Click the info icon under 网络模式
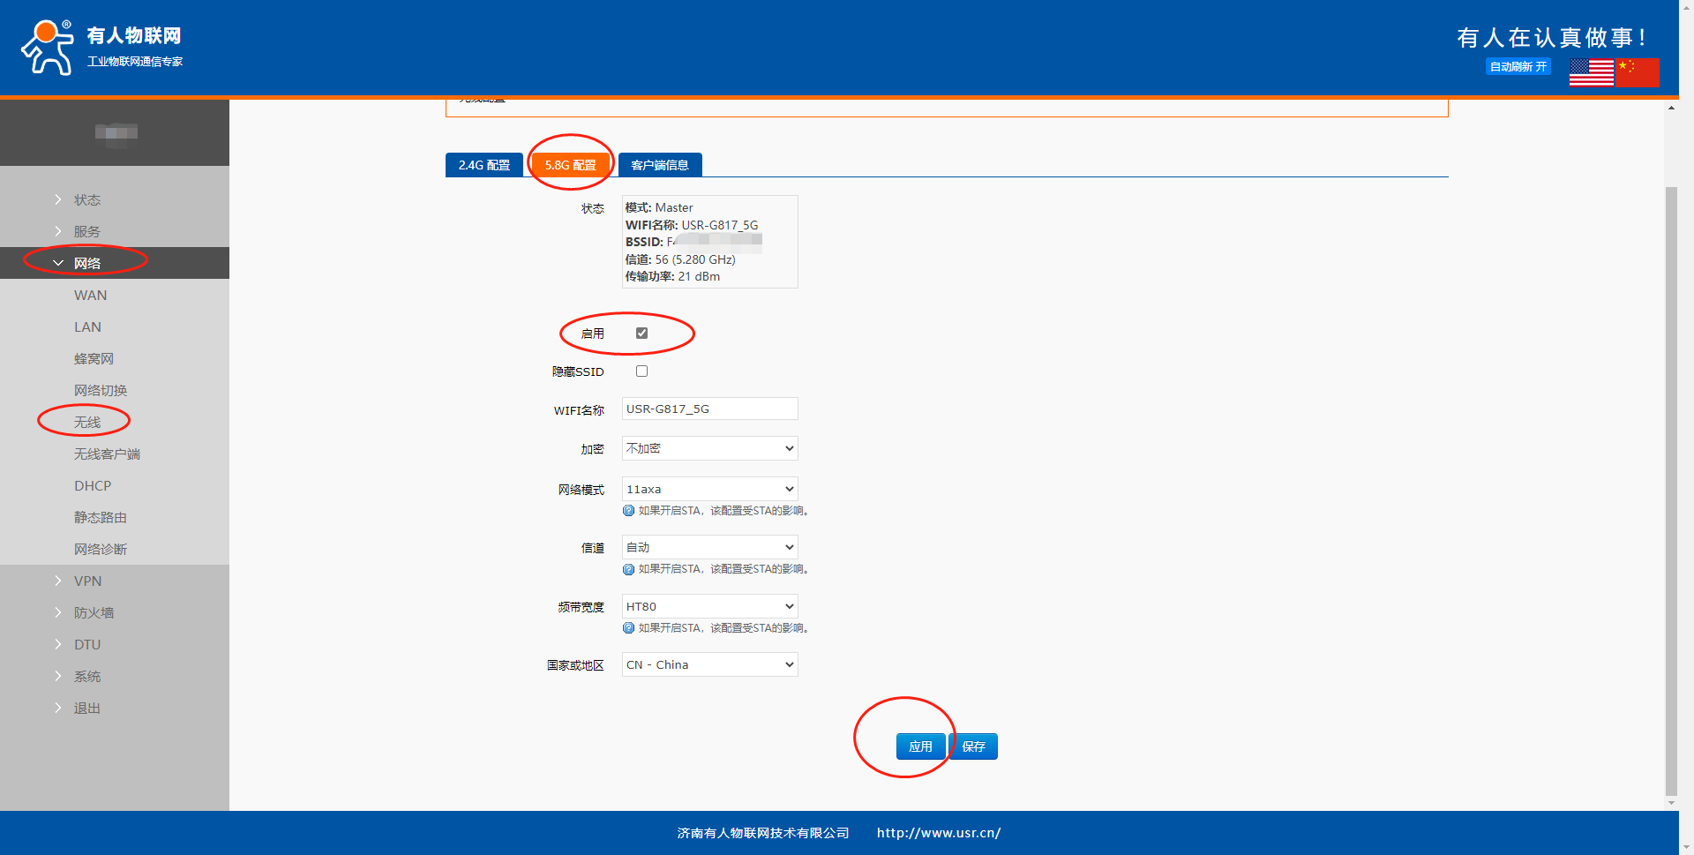Screen dimensions: 1694x855 (628, 511)
